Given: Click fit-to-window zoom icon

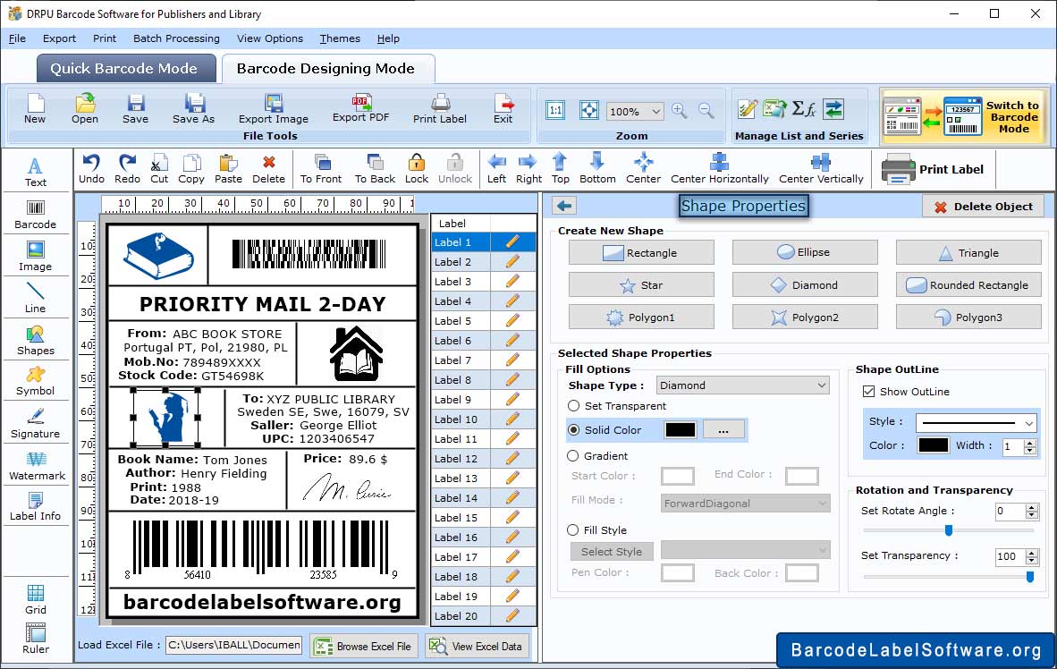Looking at the screenshot, I should pyautogui.click(x=589, y=111).
